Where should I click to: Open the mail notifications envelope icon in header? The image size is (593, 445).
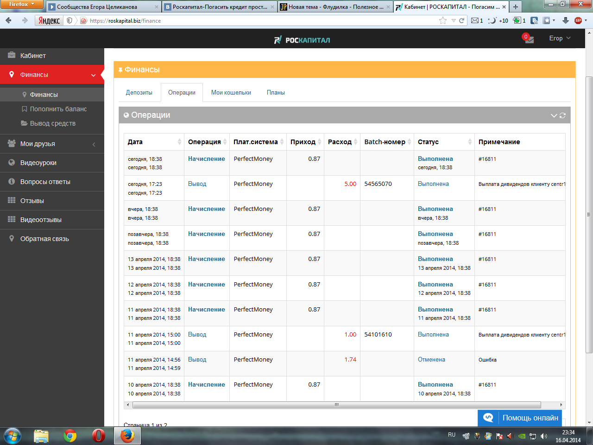click(x=528, y=38)
